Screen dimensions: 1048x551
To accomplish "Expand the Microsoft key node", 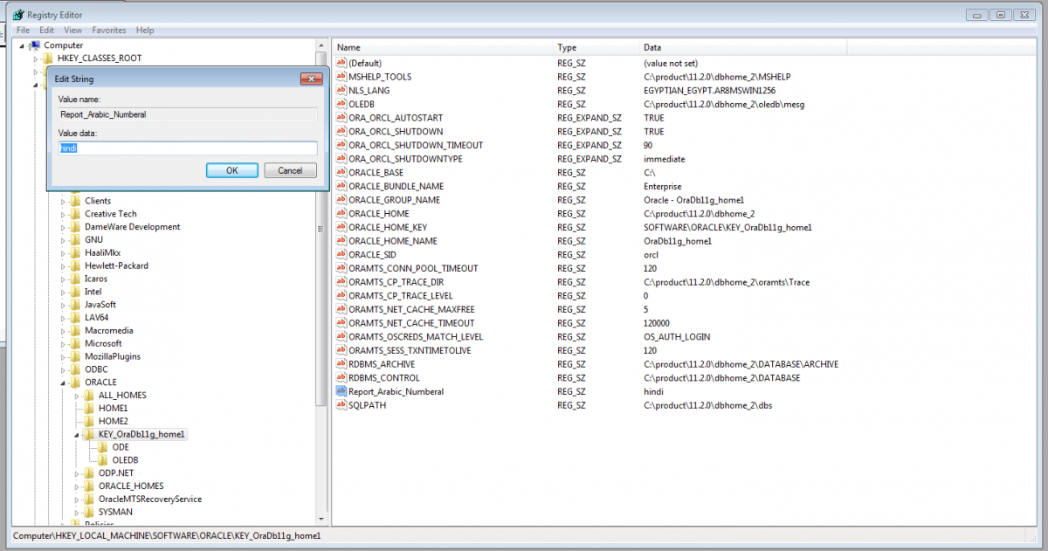I will (x=63, y=344).
